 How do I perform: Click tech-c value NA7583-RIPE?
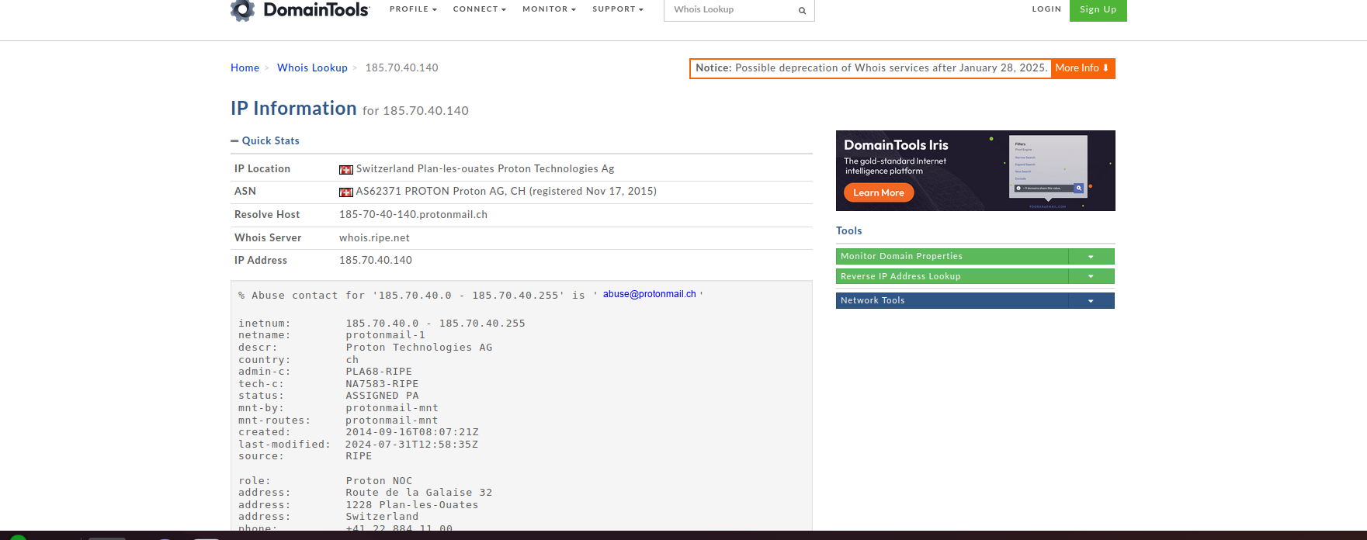point(382,384)
